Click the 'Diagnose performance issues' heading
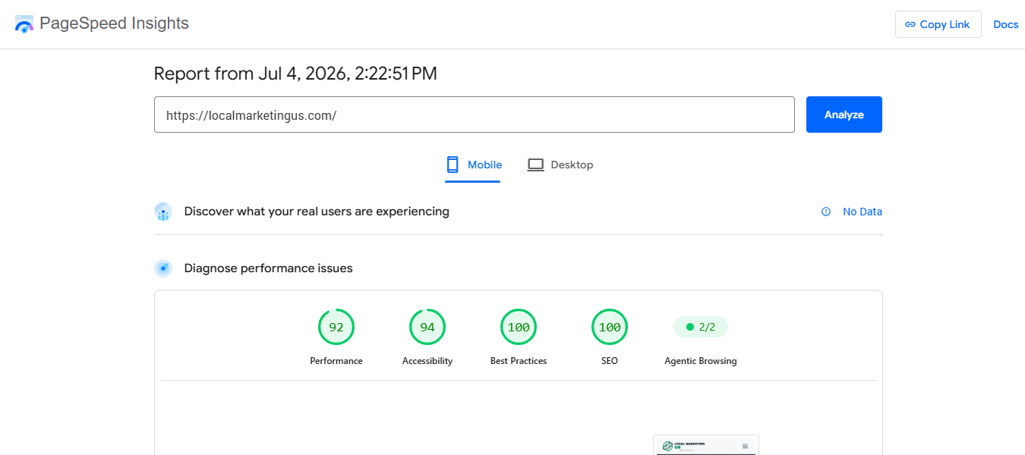 point(268,268)
